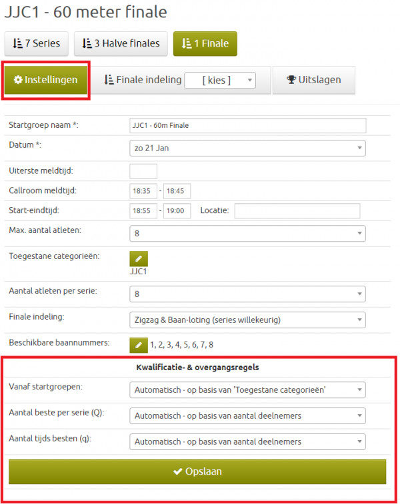Click the Locatie input field

pyautogui.click(x=297, y=211)
